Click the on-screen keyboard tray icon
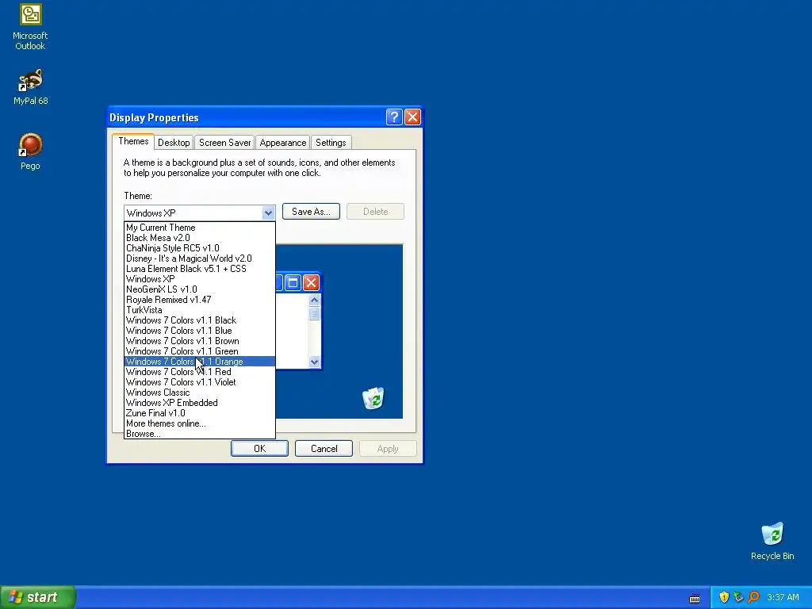Viewport: 812px width, 609px height. coord(695,598)
